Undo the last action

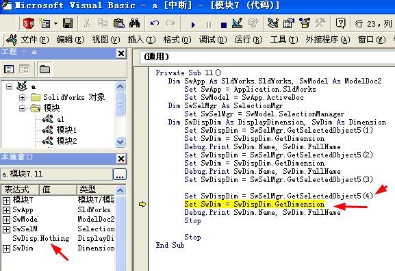[x=155, y=24]
